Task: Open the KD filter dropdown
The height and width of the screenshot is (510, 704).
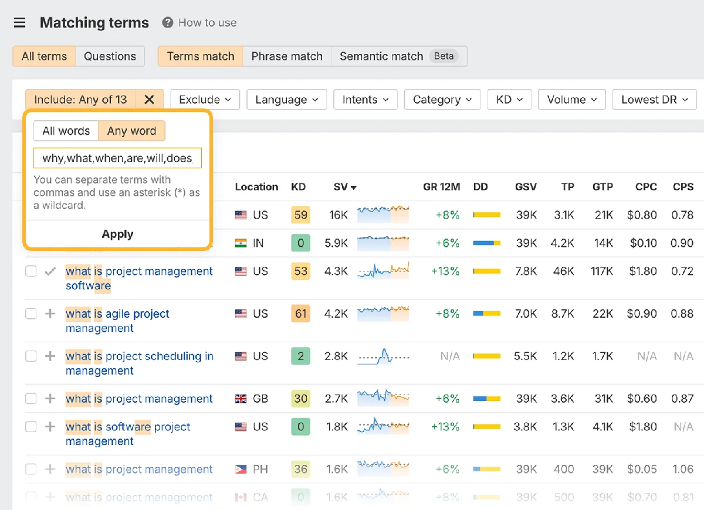Action: point(509,100)
